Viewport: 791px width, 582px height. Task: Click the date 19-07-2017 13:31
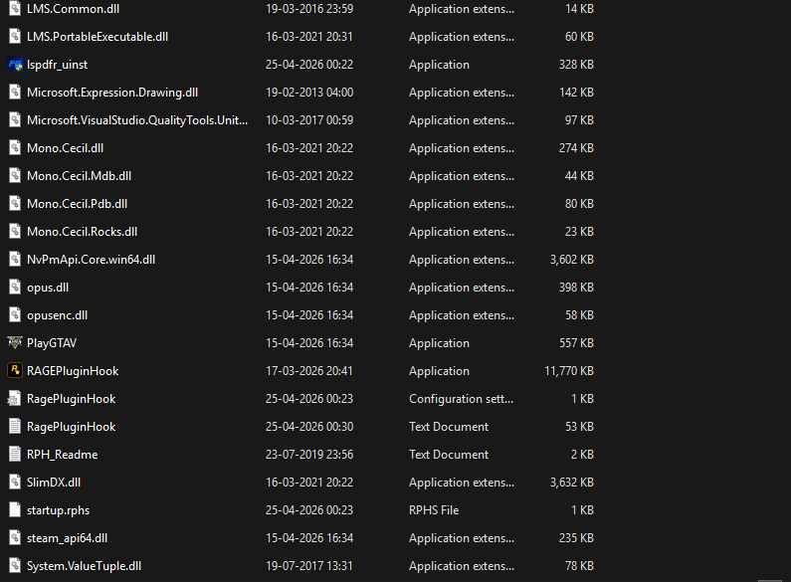[x=309, y=566]
